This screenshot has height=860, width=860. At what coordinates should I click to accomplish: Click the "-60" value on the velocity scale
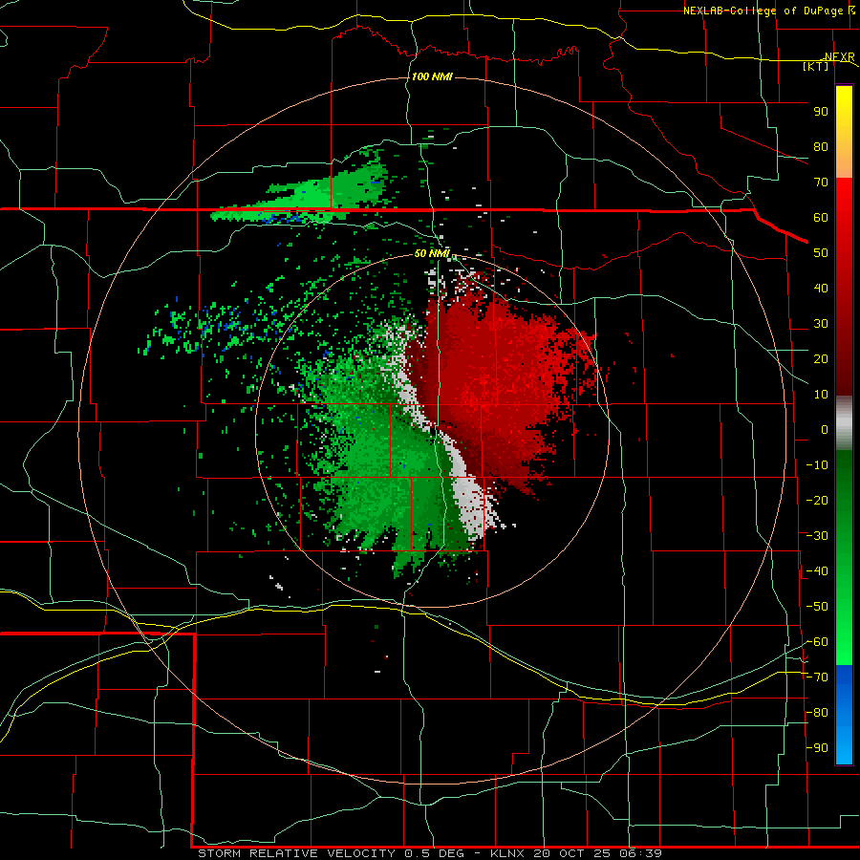click(x=817, y=642)
